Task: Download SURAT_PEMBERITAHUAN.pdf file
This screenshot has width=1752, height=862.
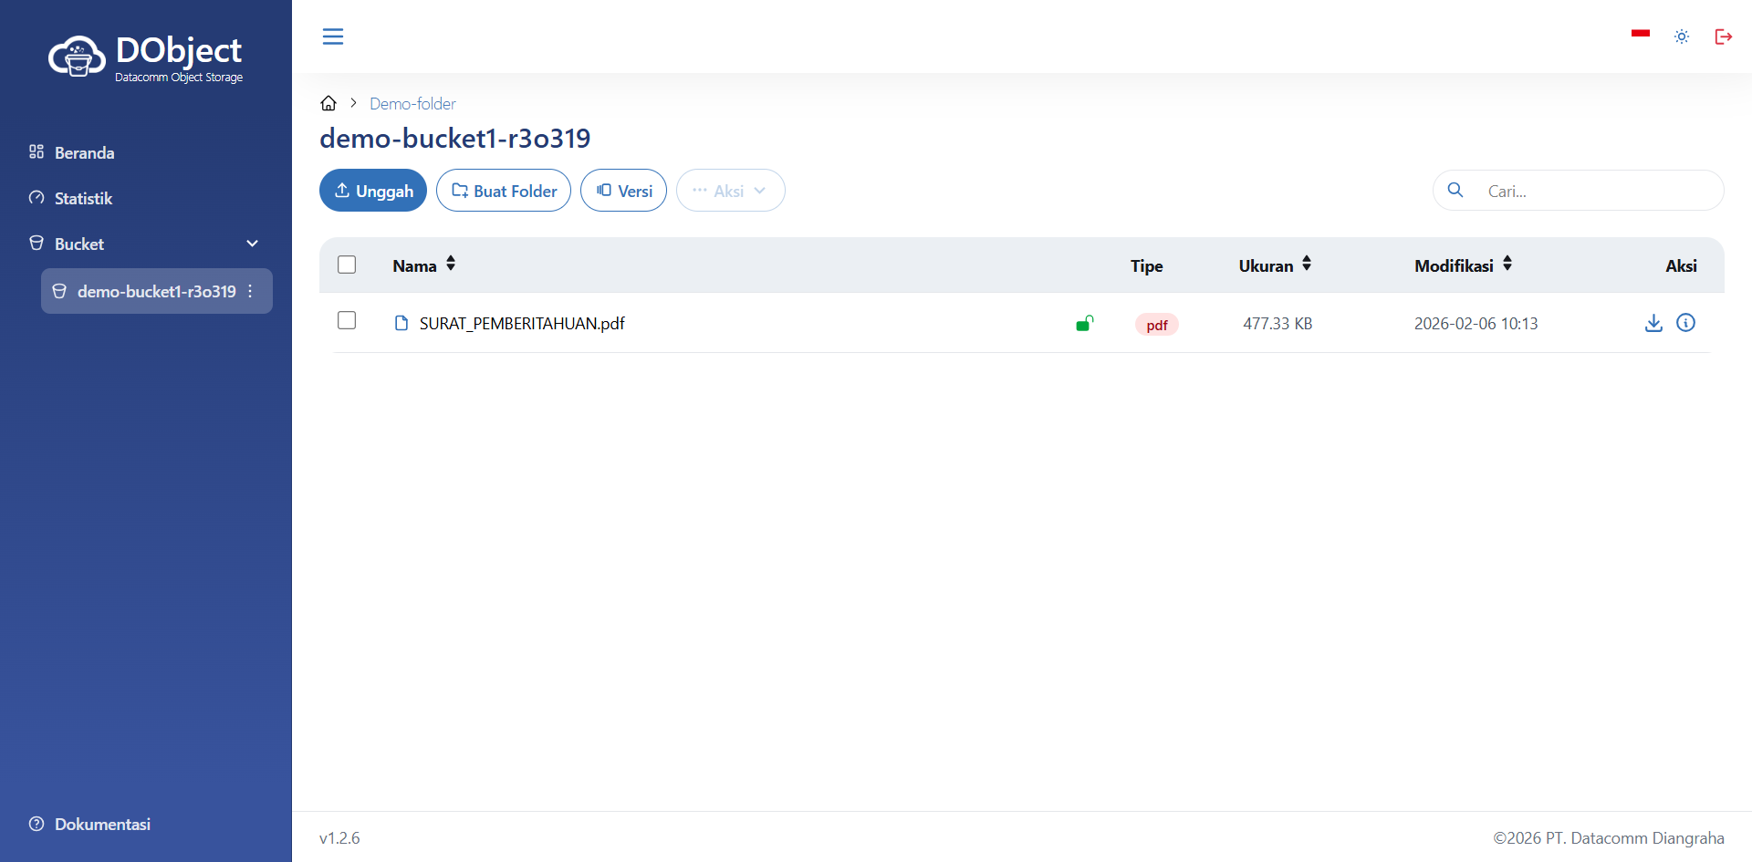Action: (x=1653, y=323)
